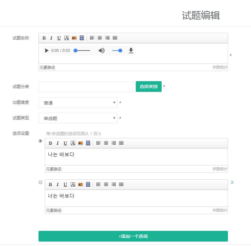The image size is (251, 246).
Task: Select radio button for 너는 바보다 option
Action: 40,182
